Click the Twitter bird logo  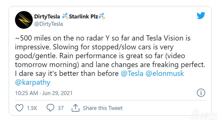tap(201, 16)
